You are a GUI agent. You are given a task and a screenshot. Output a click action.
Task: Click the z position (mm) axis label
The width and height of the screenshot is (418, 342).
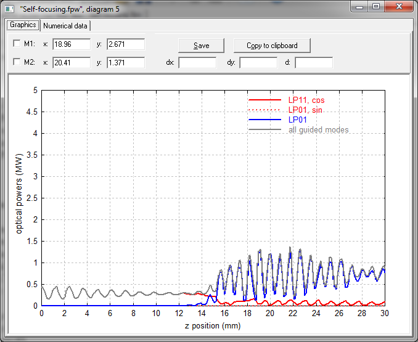[x=213, y=325]
